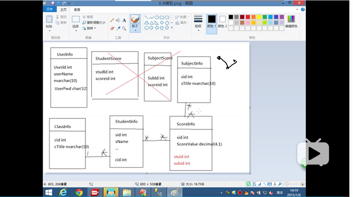Expand the Paste options arrow
This screenshot has height=197, width=353.
(49, 30)
